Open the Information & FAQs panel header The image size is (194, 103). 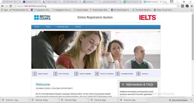click(139, 84)
